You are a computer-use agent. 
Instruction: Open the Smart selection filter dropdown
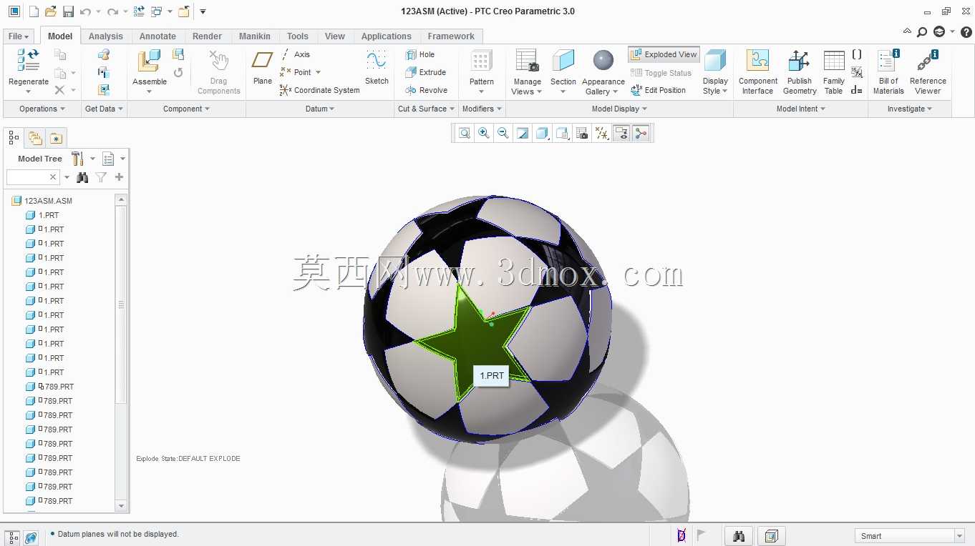pos(959,536)
